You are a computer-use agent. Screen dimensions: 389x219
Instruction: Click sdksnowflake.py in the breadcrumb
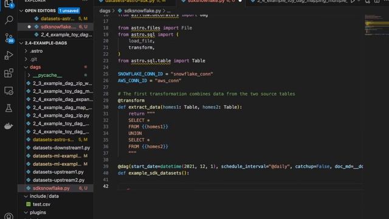point(142,11)
